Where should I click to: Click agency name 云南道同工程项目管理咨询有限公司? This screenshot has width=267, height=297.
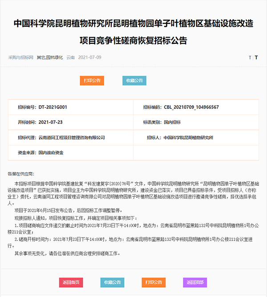click(72, 138)
